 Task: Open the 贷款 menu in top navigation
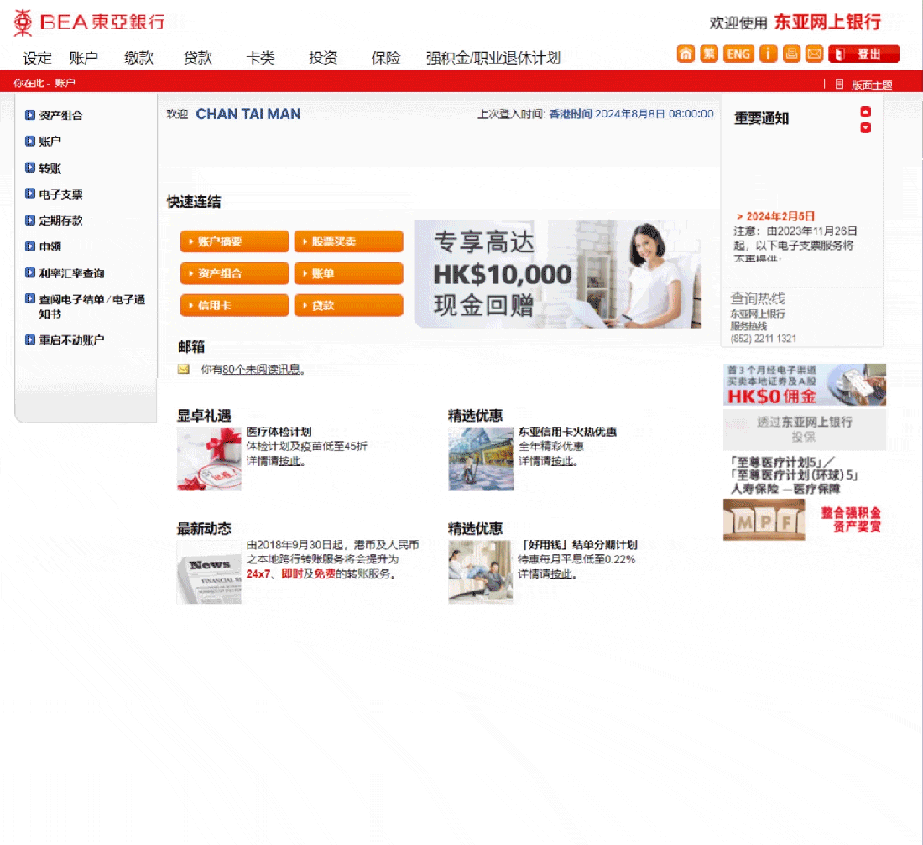click(198, 58)
